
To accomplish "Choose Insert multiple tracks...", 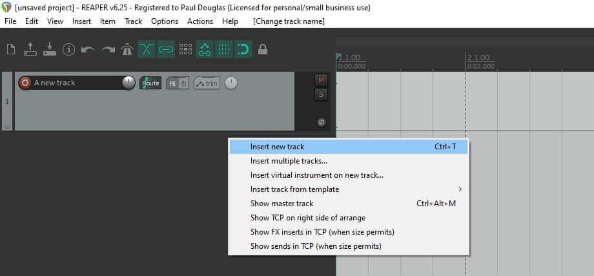I will click(x=349, y=161).
